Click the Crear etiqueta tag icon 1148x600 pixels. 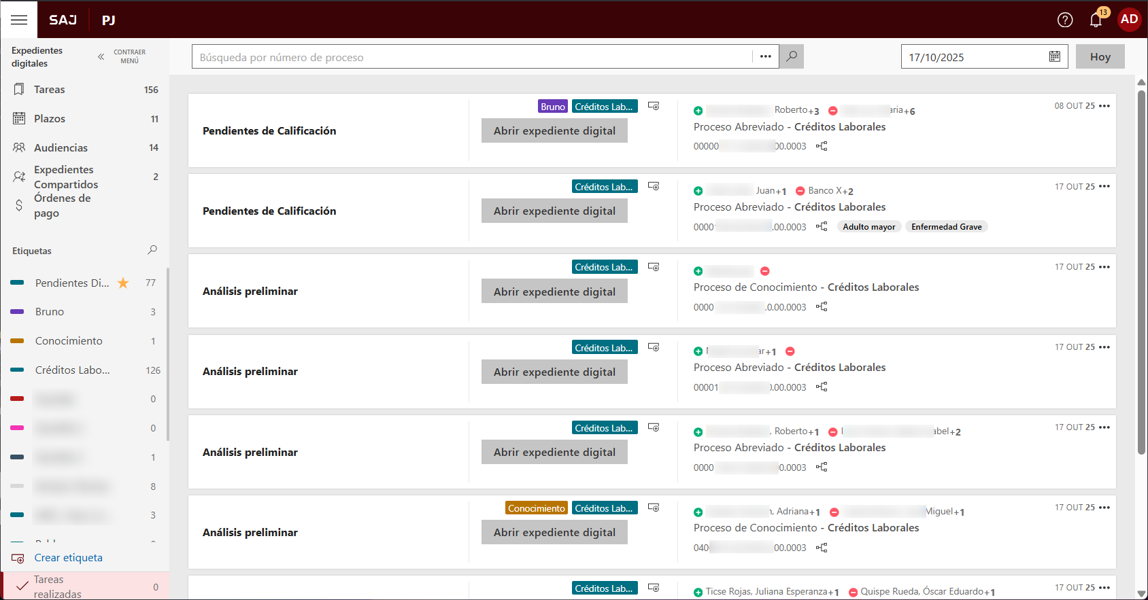tap(18, 559)
